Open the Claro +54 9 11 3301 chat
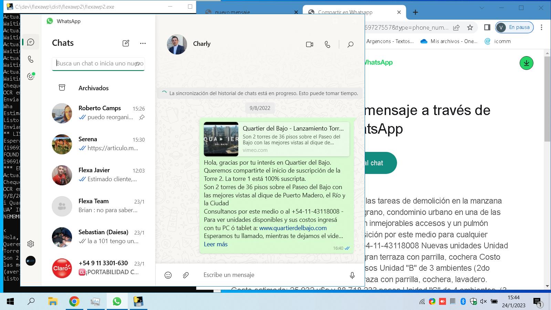Screen dimensions: 551x310 pyautogui.click(x=98, y=268)
